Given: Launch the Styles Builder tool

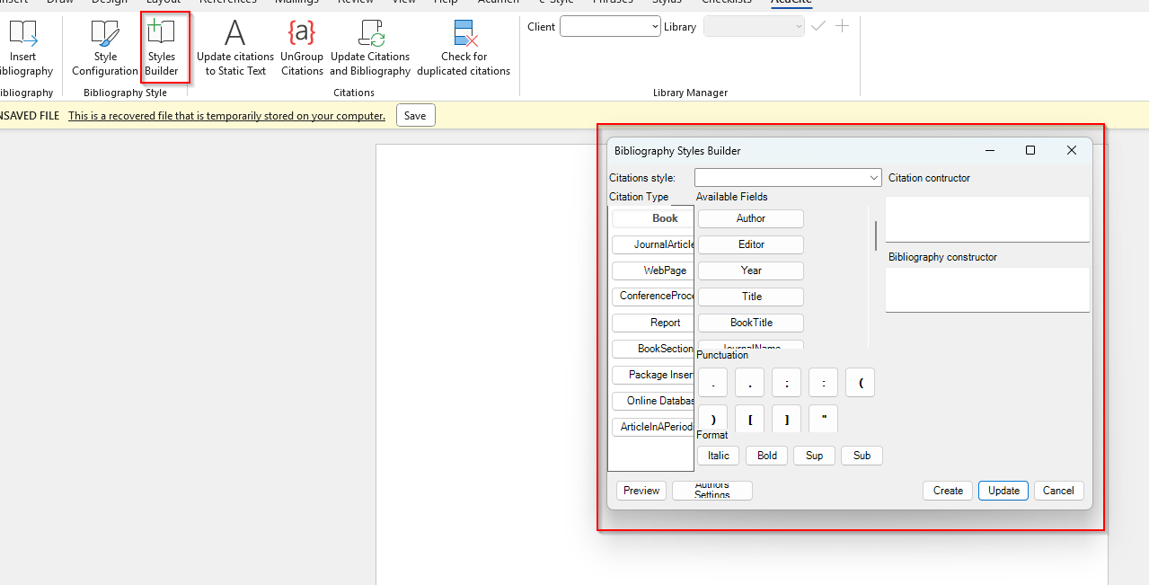Looking at the screenshot, I should [x=162, y=49].
